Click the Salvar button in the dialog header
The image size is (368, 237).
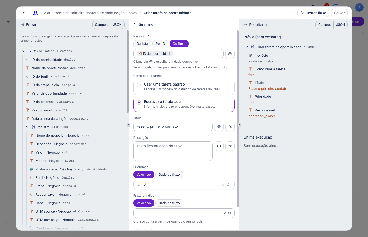[x=339, y=13]
